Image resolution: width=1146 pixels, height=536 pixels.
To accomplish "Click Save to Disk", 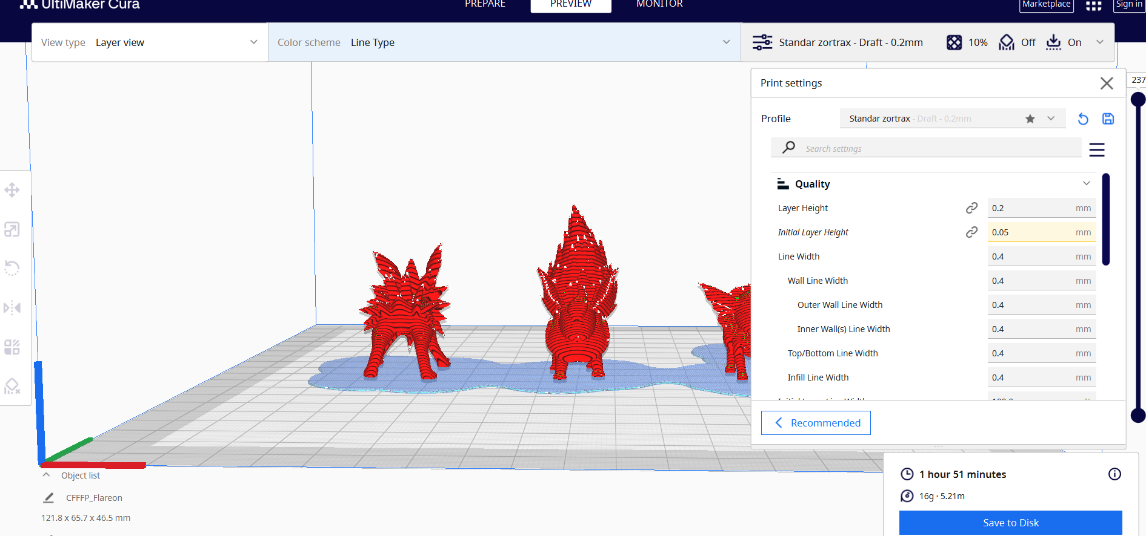I will coord(1011,523).
